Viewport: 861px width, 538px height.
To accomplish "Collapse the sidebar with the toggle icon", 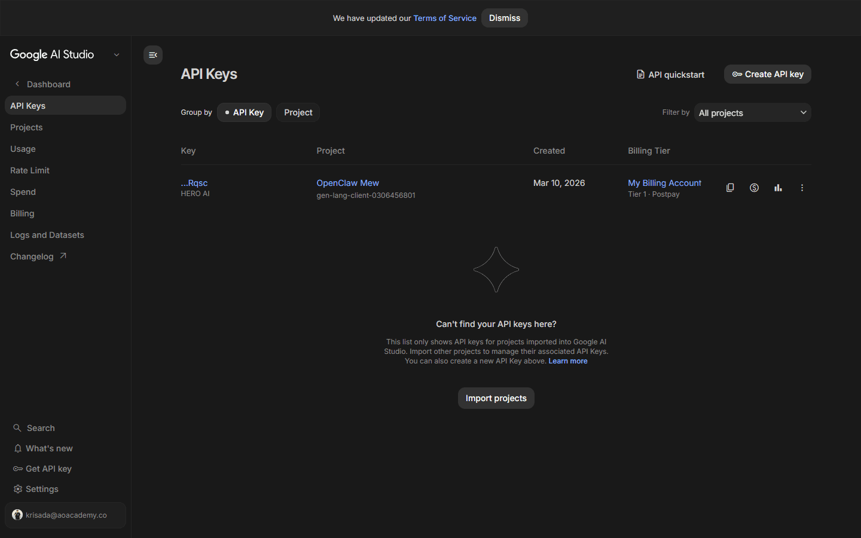I will pos(153,55).
